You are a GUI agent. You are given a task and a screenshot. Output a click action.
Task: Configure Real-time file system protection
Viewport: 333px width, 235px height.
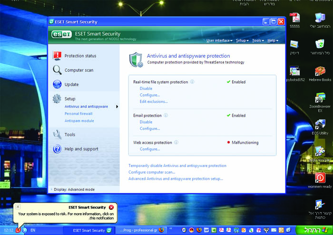(150, 95)
